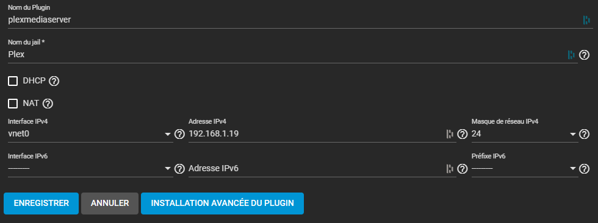Open the Interface IPv6 dropdown
Screen dimensions: 598x223
pyautogui.click(x=90, y=169)
